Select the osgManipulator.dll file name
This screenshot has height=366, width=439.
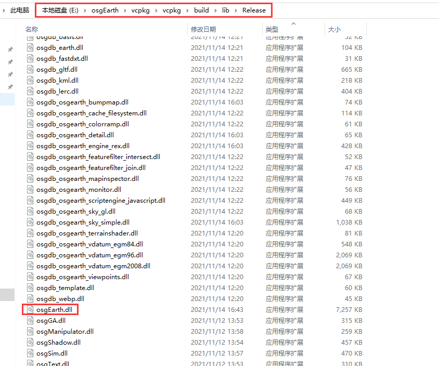click(65, 331)
